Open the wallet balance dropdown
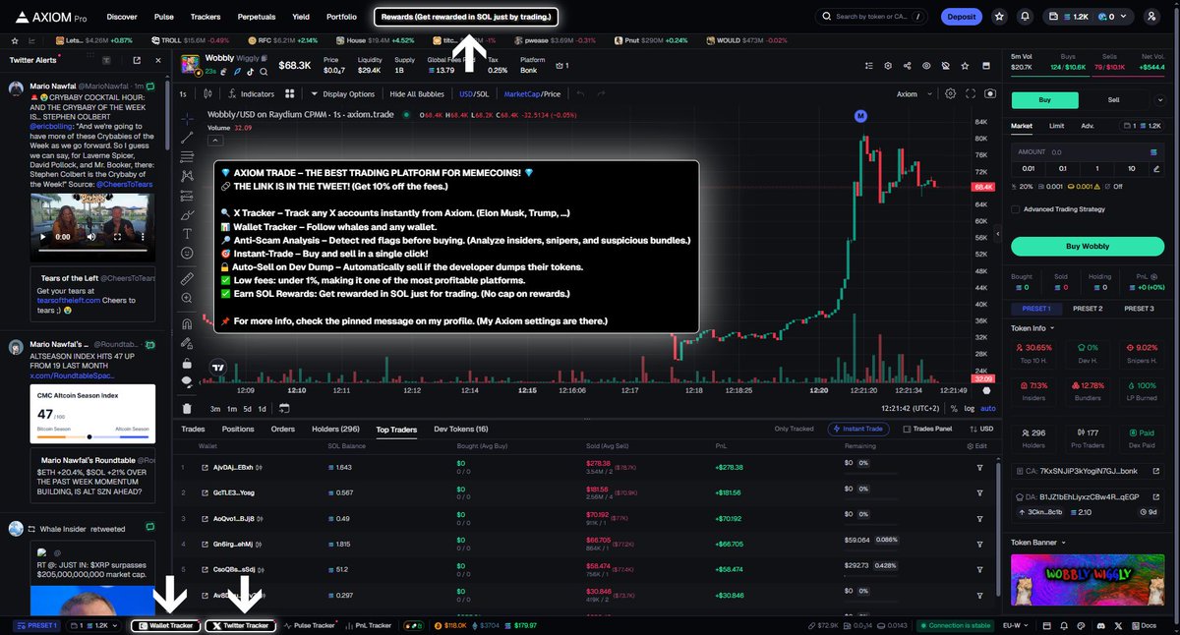 (1090, 17)
